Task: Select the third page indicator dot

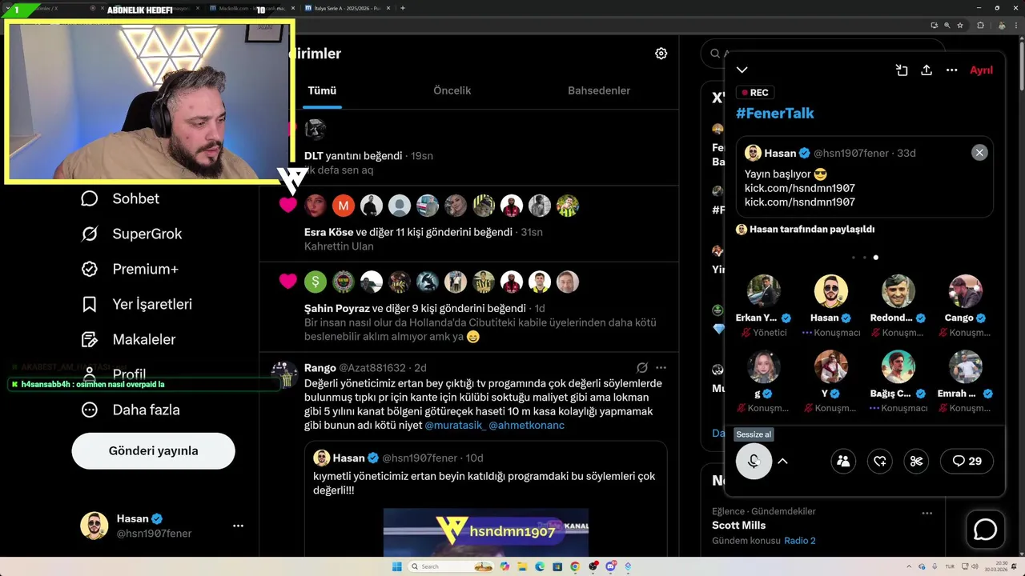Action: click(876, 258)
